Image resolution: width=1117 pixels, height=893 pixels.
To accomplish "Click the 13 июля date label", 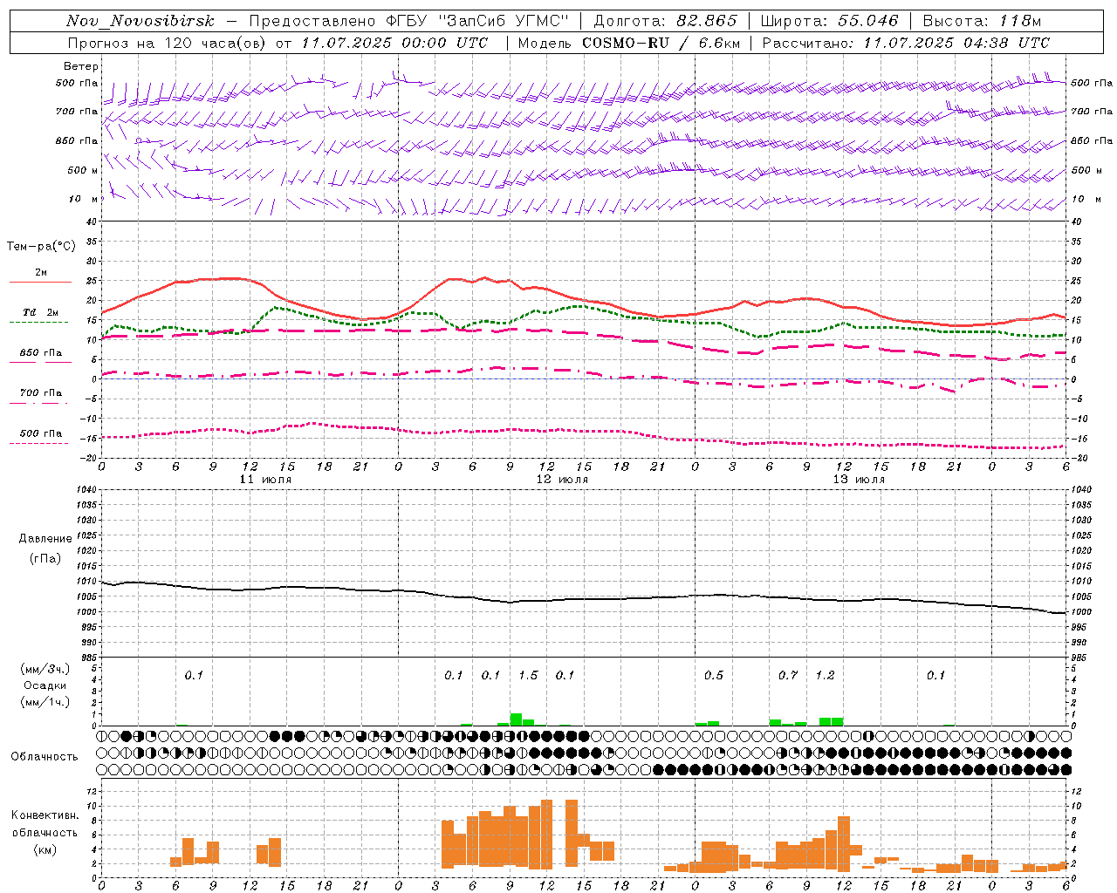I will [859, 480].
